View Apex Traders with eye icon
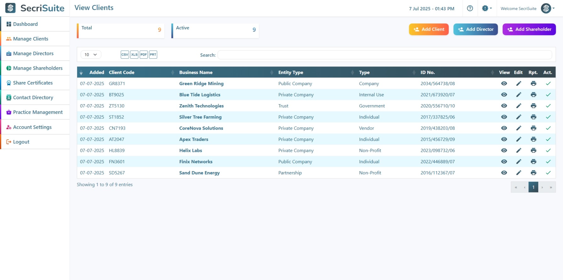563x280 pixels. [504, 139]
